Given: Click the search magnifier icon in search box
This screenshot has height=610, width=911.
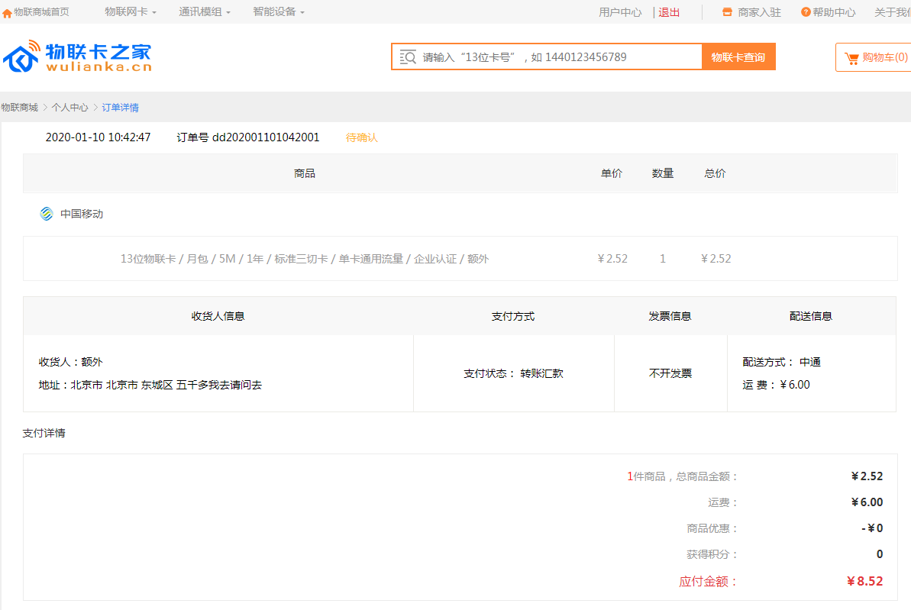Looking at the screenshot, I should click(x=408, y=57).
